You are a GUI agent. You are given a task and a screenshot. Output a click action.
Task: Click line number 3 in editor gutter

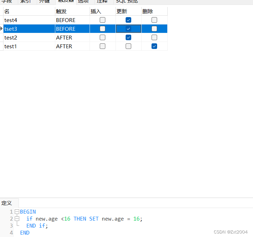pos(11,226)
